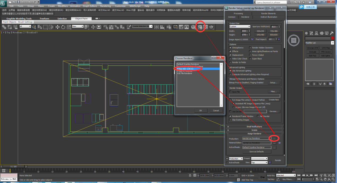Image resolution: width=337 pixels, height=183 pixels.
Task: Click the 640x480 preset button
Action: pyautogui.click(x=260, y=35)
